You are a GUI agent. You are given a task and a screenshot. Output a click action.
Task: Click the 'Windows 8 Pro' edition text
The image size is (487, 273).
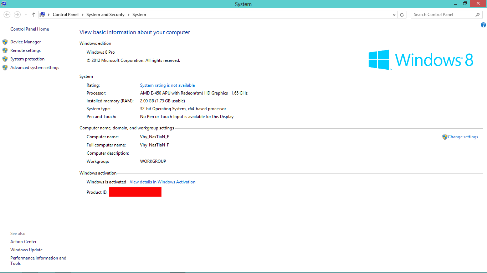point(101,52)
